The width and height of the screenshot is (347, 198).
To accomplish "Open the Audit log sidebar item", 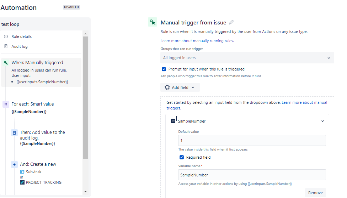I will (x=20, y=46).
